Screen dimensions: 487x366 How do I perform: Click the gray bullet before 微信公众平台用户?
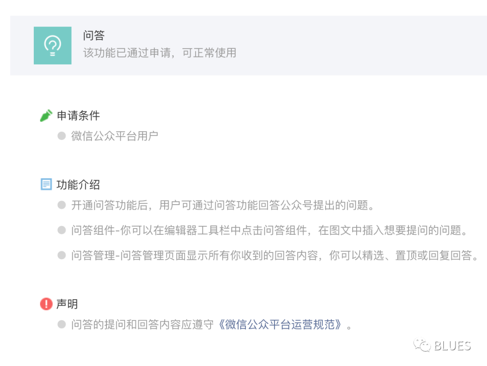61,136
